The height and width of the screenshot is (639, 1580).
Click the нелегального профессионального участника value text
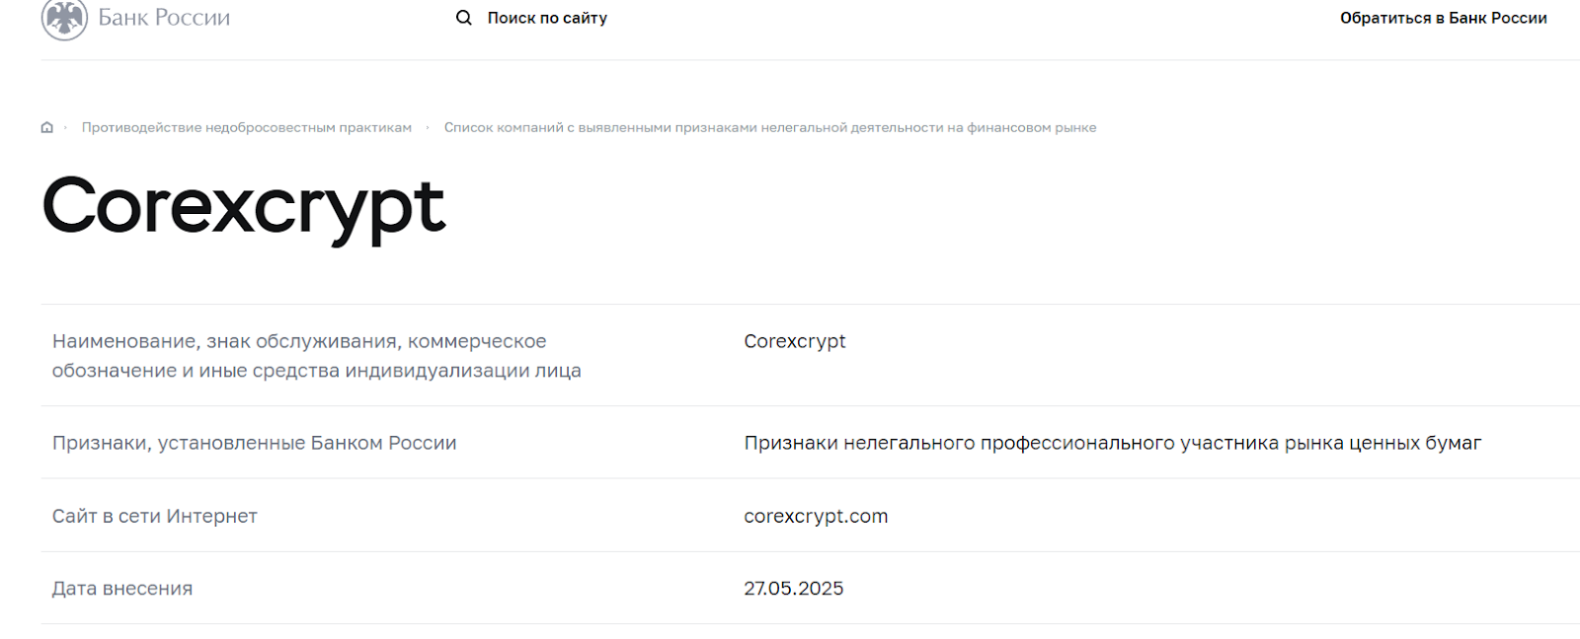pyautogui.click(x=1113, y=443)
